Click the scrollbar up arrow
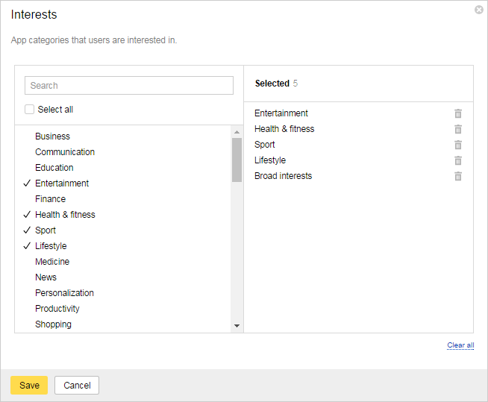This screenshot has height=402, width=488. [237, 132]
